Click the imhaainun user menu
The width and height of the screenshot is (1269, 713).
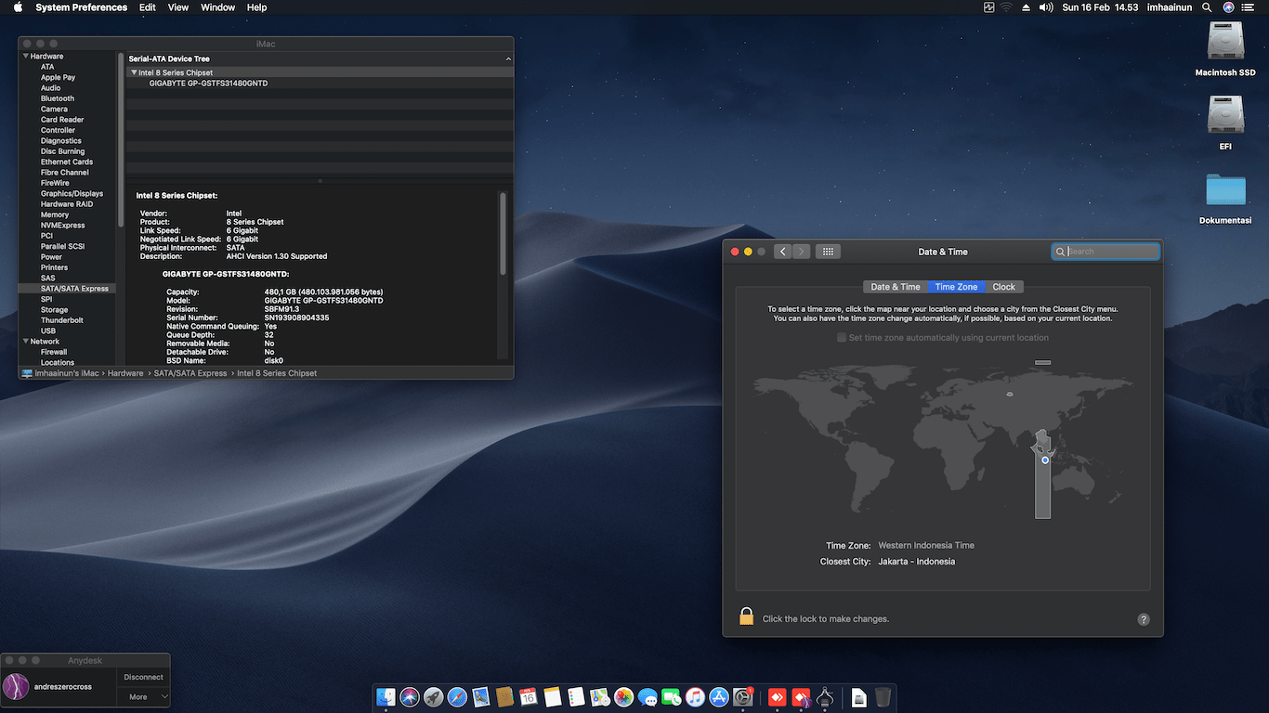click(1169, 6)
